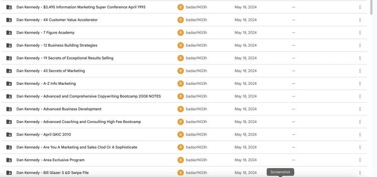Click shared folder icon of A-Z Info Marketing

9,83
